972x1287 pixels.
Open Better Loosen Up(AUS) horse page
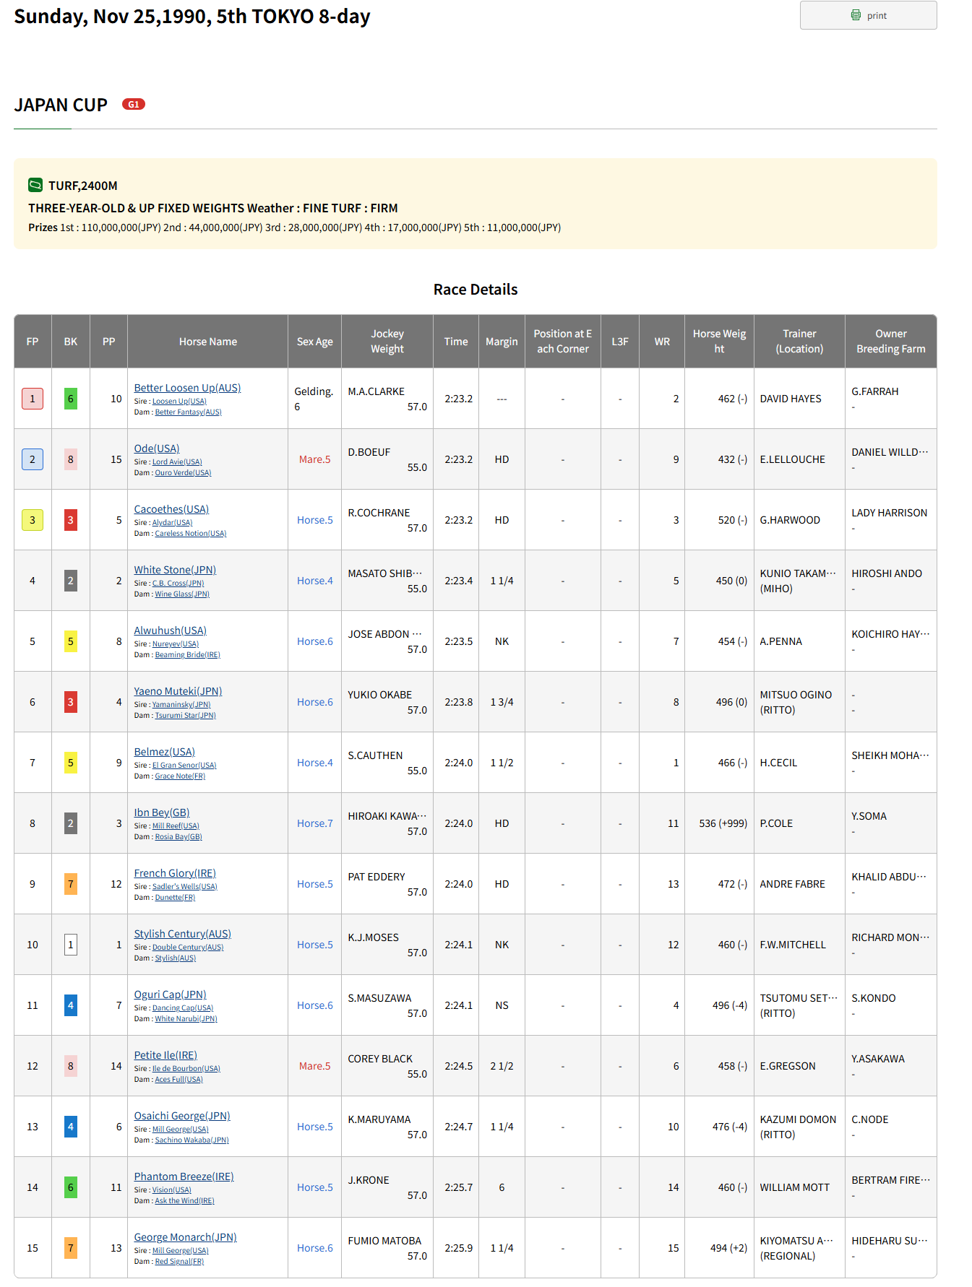click(x=187, y=388)
